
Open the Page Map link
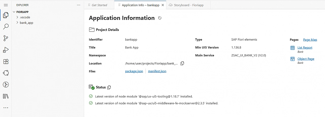pos(310,40)
